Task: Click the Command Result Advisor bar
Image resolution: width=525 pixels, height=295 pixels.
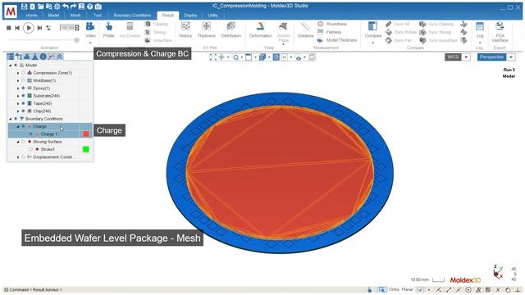Action: pos(34,289)
